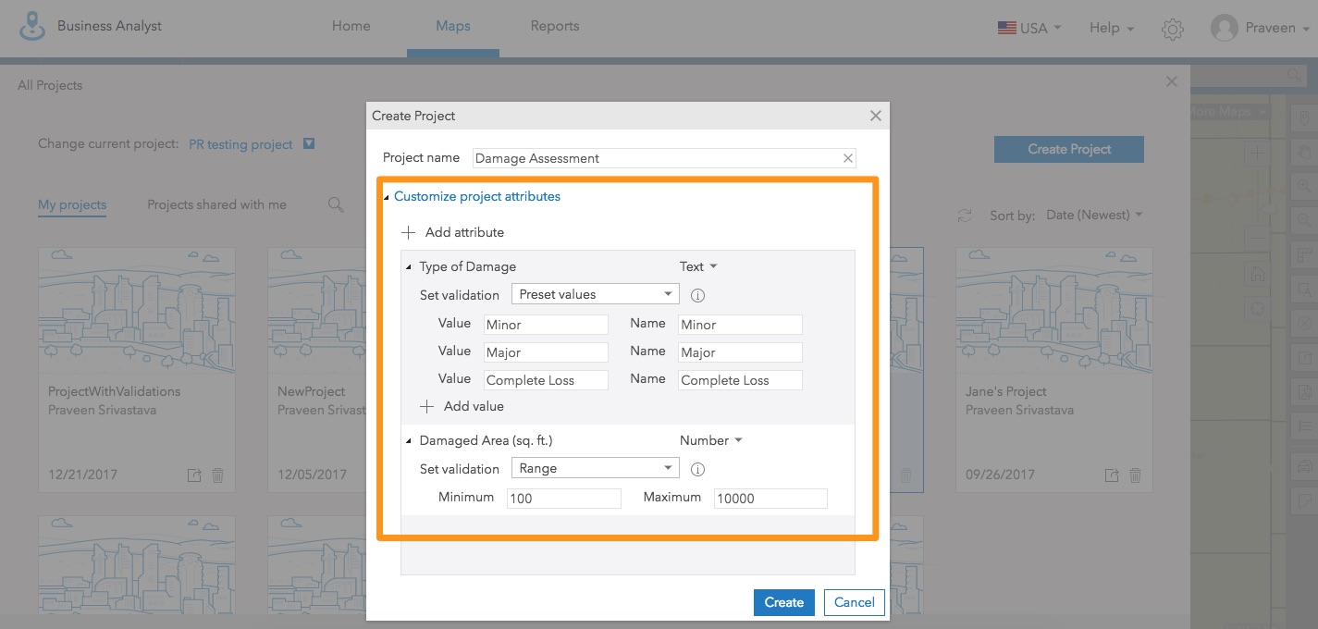Screen dimensions: 1318x629
Task: Refresh the project list via refresh icon
Action: click(965, 216)
